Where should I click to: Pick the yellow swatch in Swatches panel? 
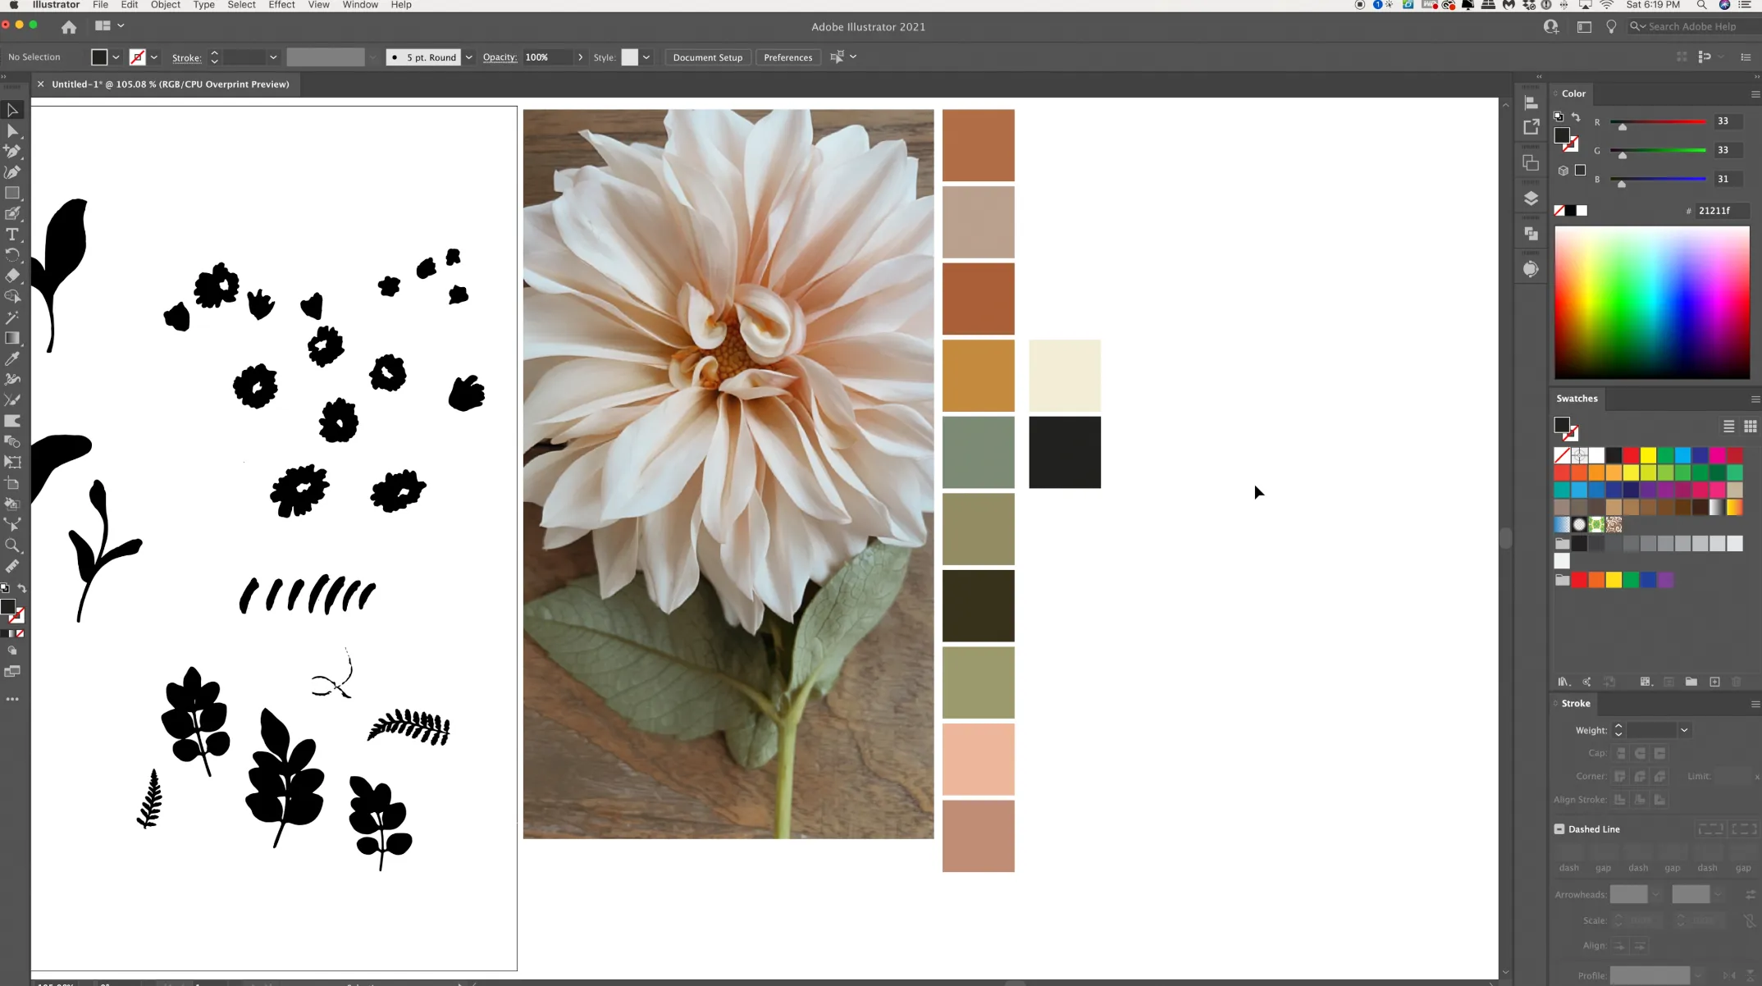[x=1648, y=455]
